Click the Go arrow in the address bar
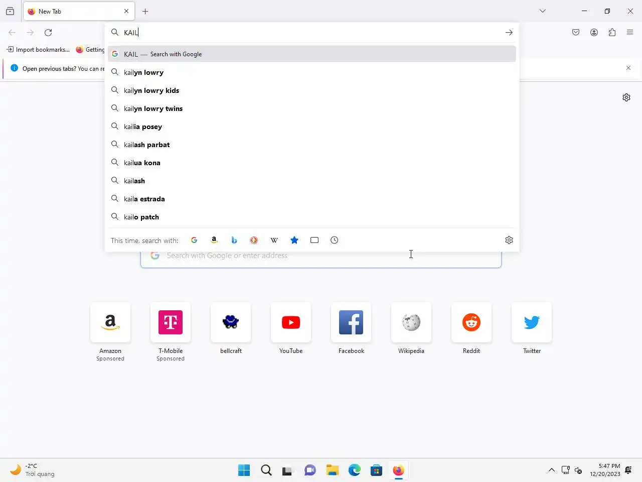Screen dimensions: 642x482 tap(509, 33)
